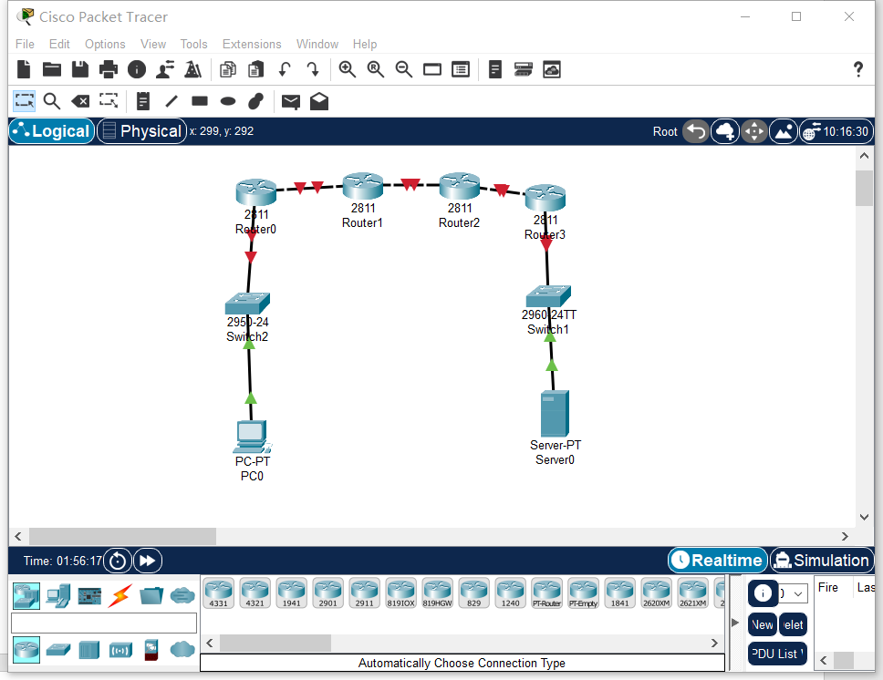Select Network Devices category
Viewport: 883px width, 680px height.
tap(26, 595)
